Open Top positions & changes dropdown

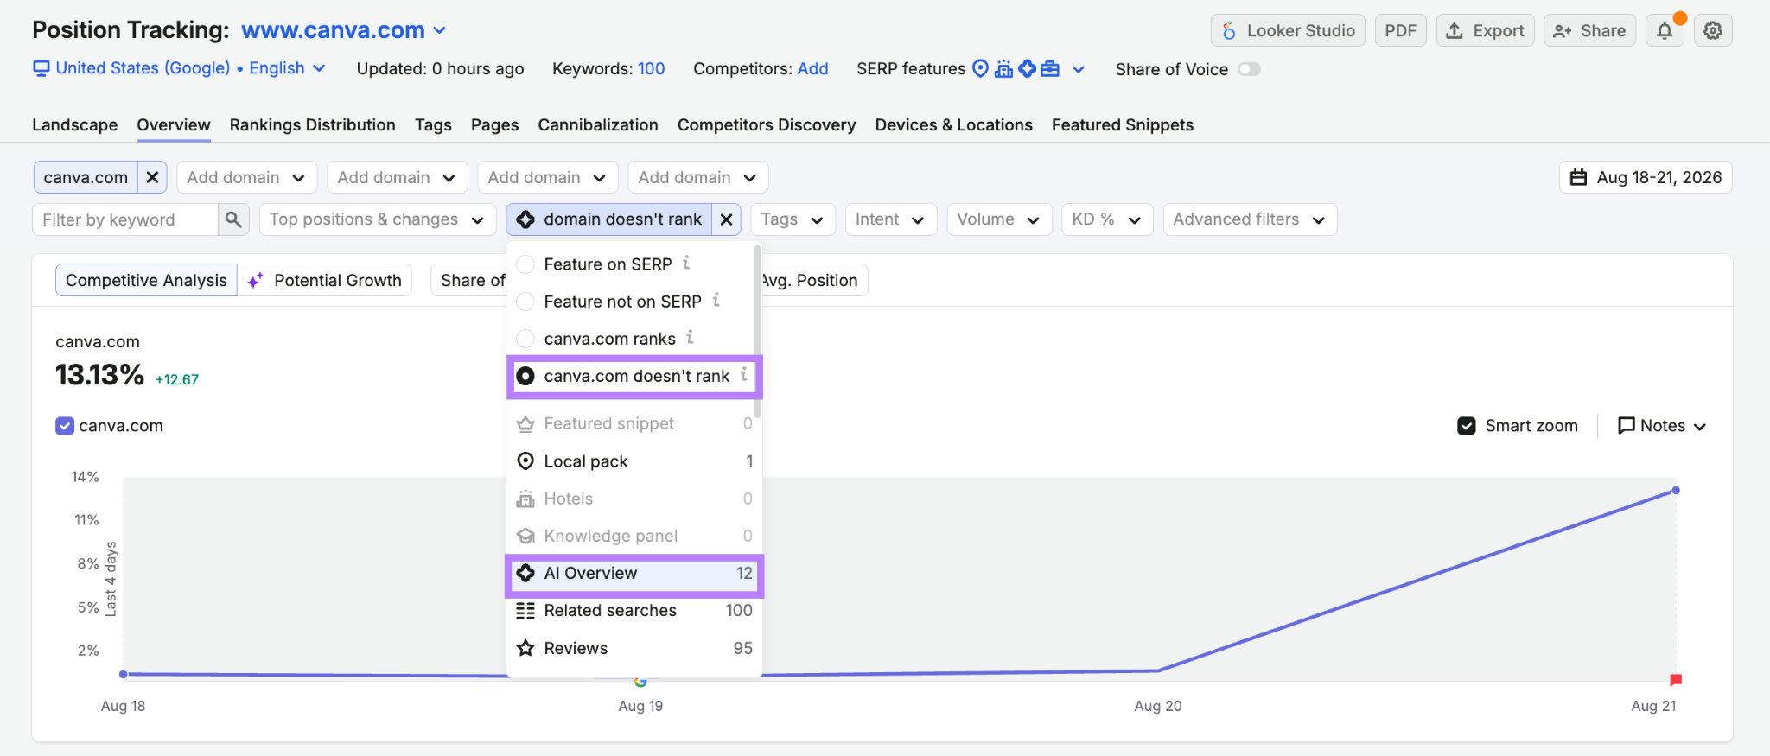coord(377,219)
